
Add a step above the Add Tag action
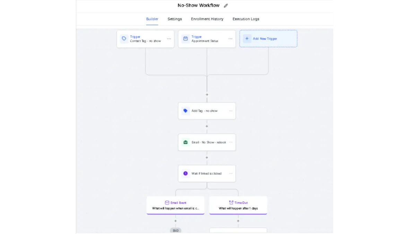pos(207,95)
